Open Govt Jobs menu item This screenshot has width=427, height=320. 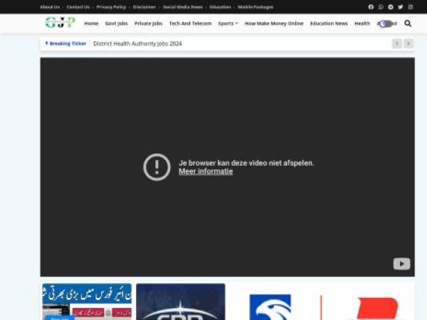coord(116,23)
